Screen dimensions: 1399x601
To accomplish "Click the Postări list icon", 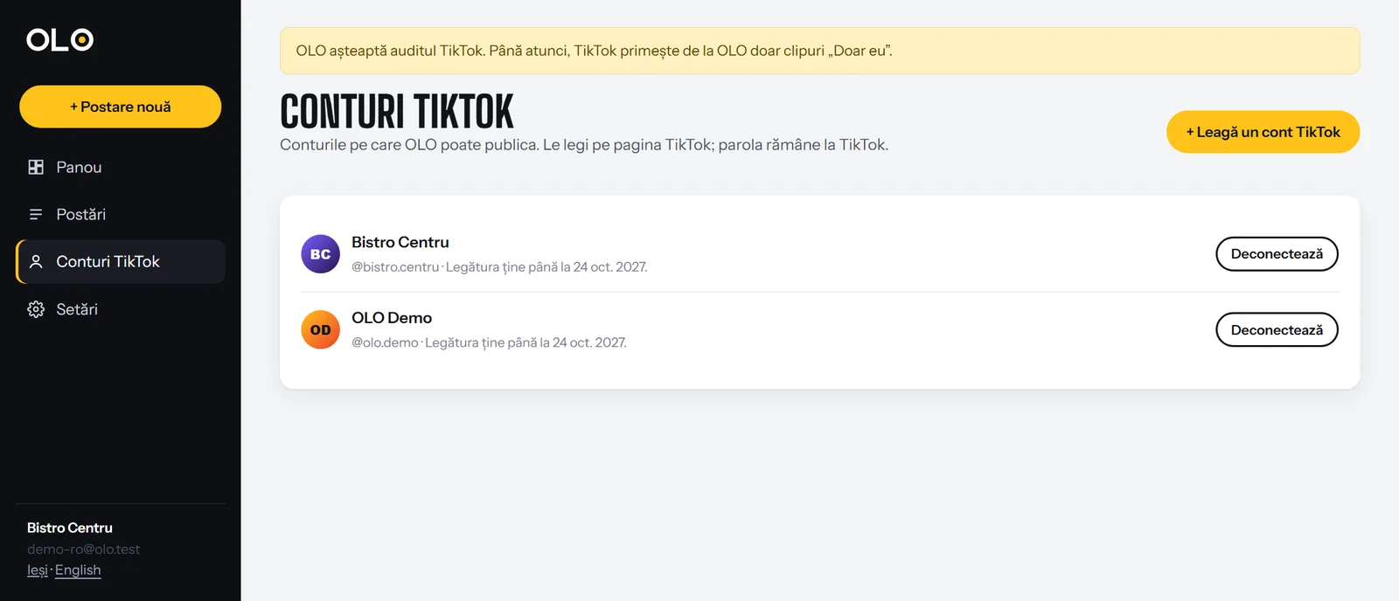I will pyautogui.click(x=36, y=214).
